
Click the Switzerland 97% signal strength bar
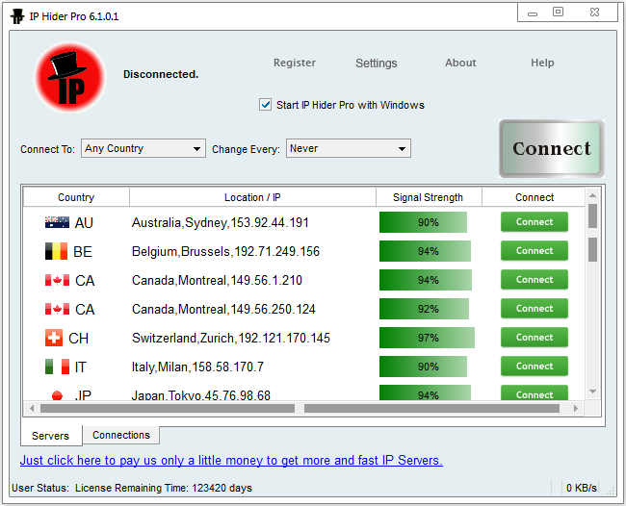pos(427,338)
